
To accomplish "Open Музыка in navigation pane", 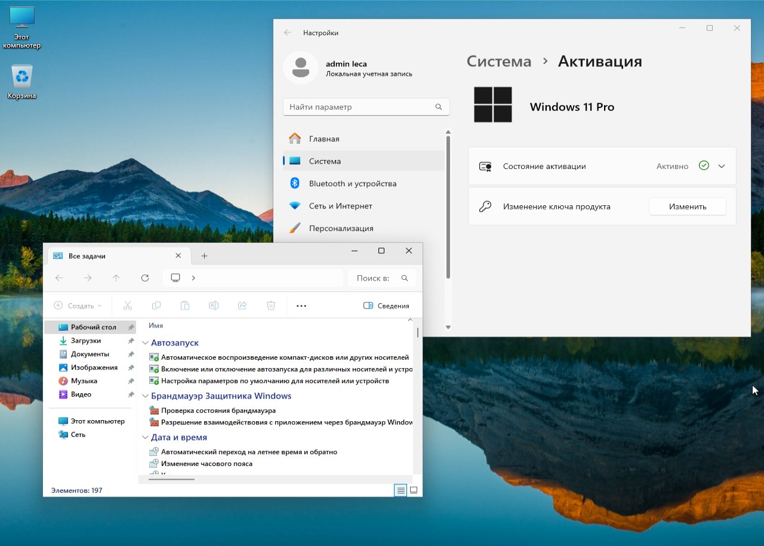I will [90, 381].
